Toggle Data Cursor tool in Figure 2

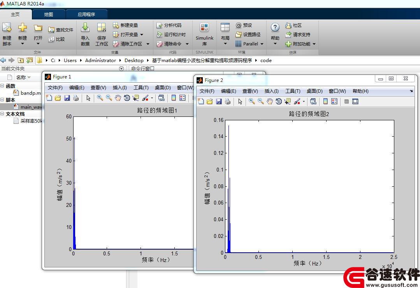click(x=288, y=102)
